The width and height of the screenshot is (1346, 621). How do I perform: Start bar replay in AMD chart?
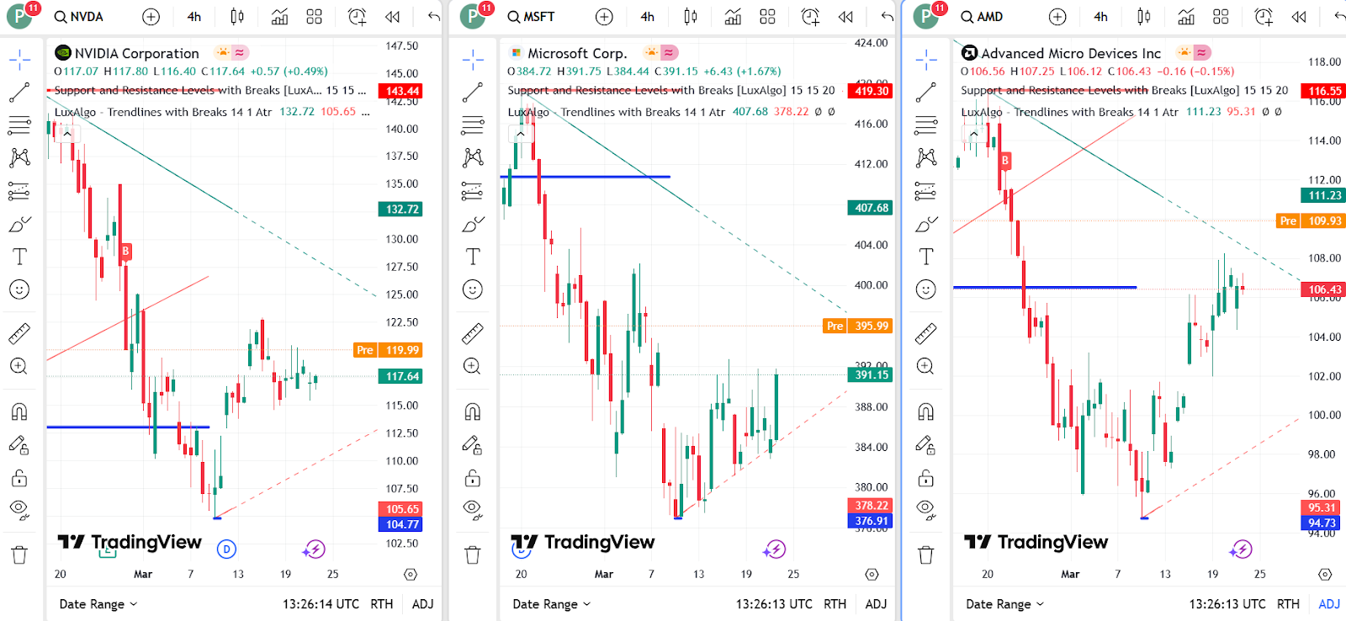click(x=1299, y=17)
